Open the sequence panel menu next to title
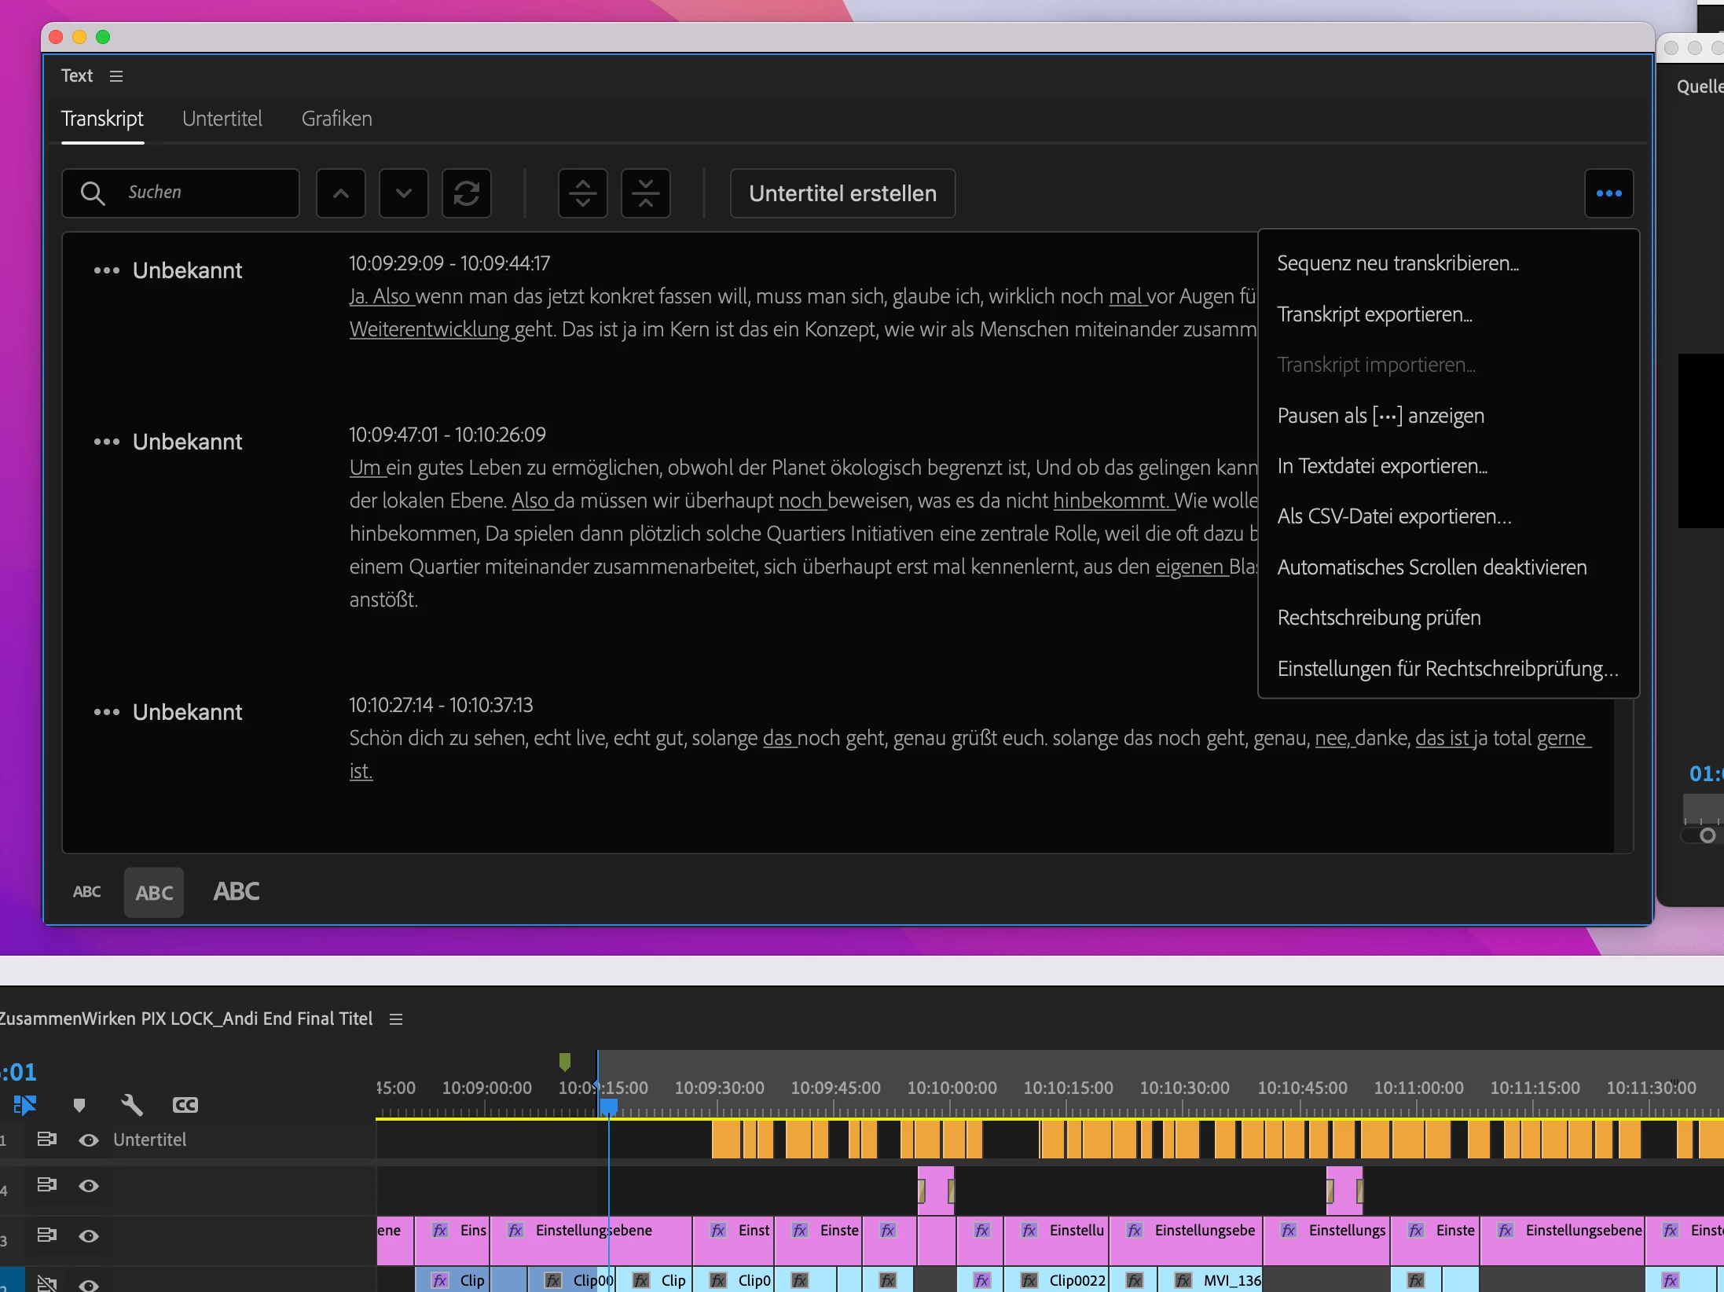This screenshot has height=1292, width=1724. pos(396,1019)
